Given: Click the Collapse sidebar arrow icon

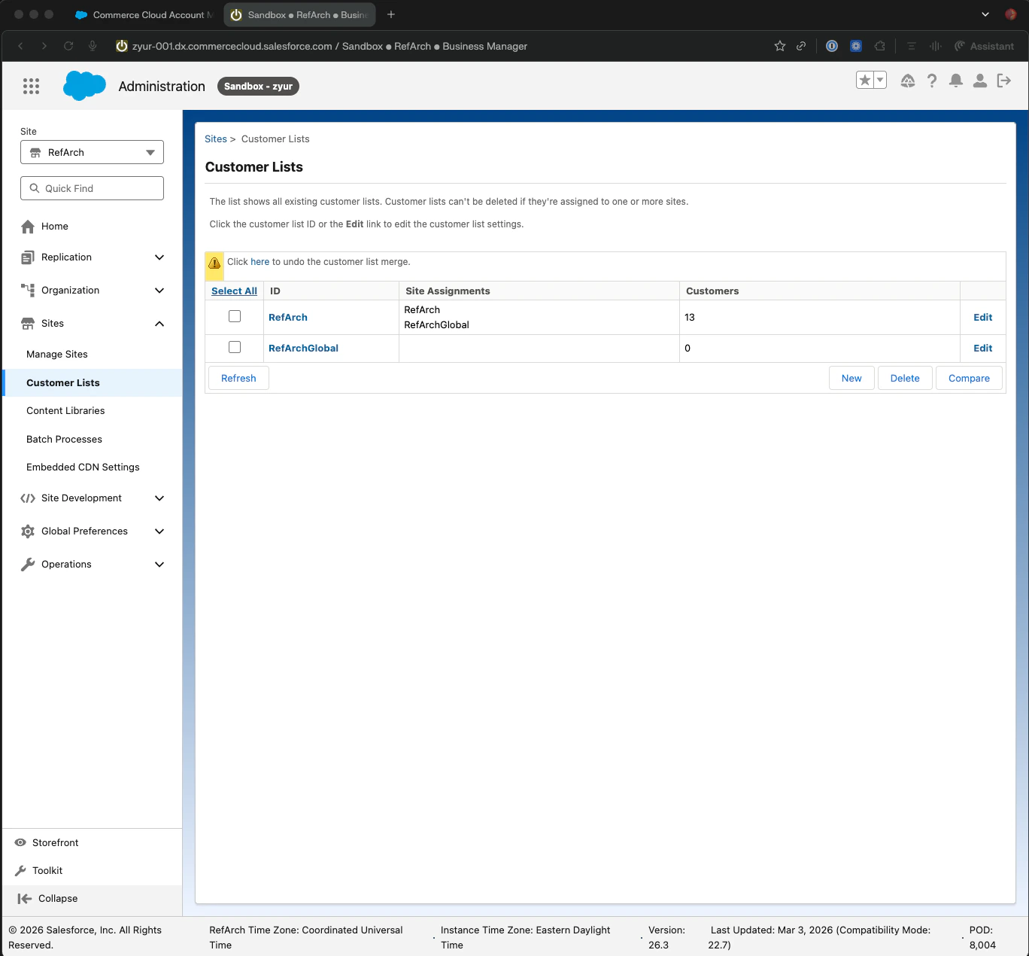Looking at the screenshot, I should point(24,898).
